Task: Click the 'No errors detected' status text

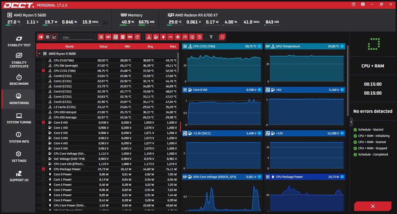Action: [x=373, y=111]
